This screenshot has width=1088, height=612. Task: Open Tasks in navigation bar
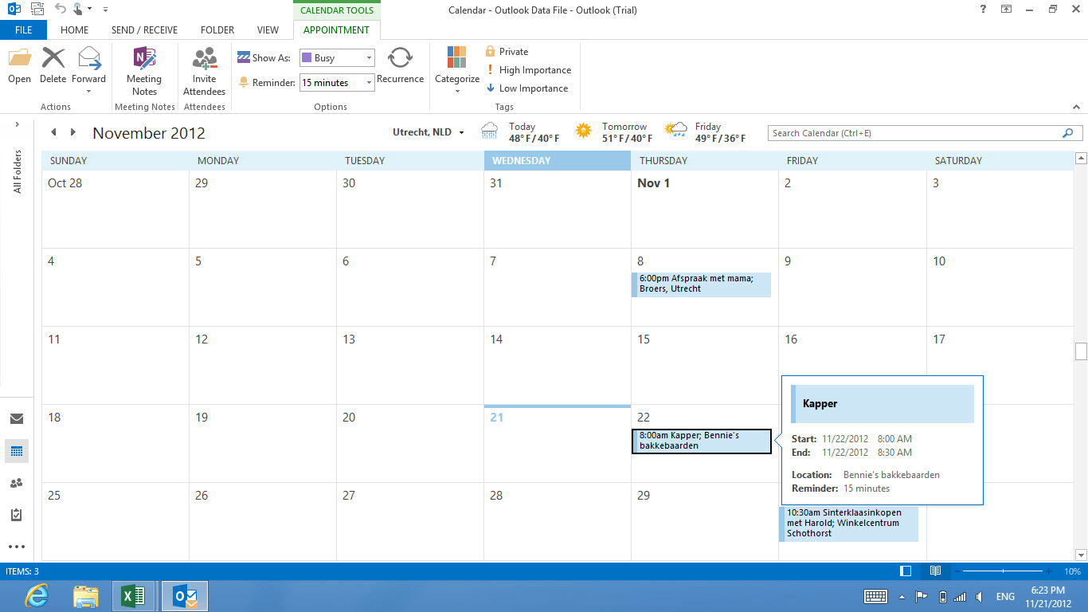(x=17, y=515)
